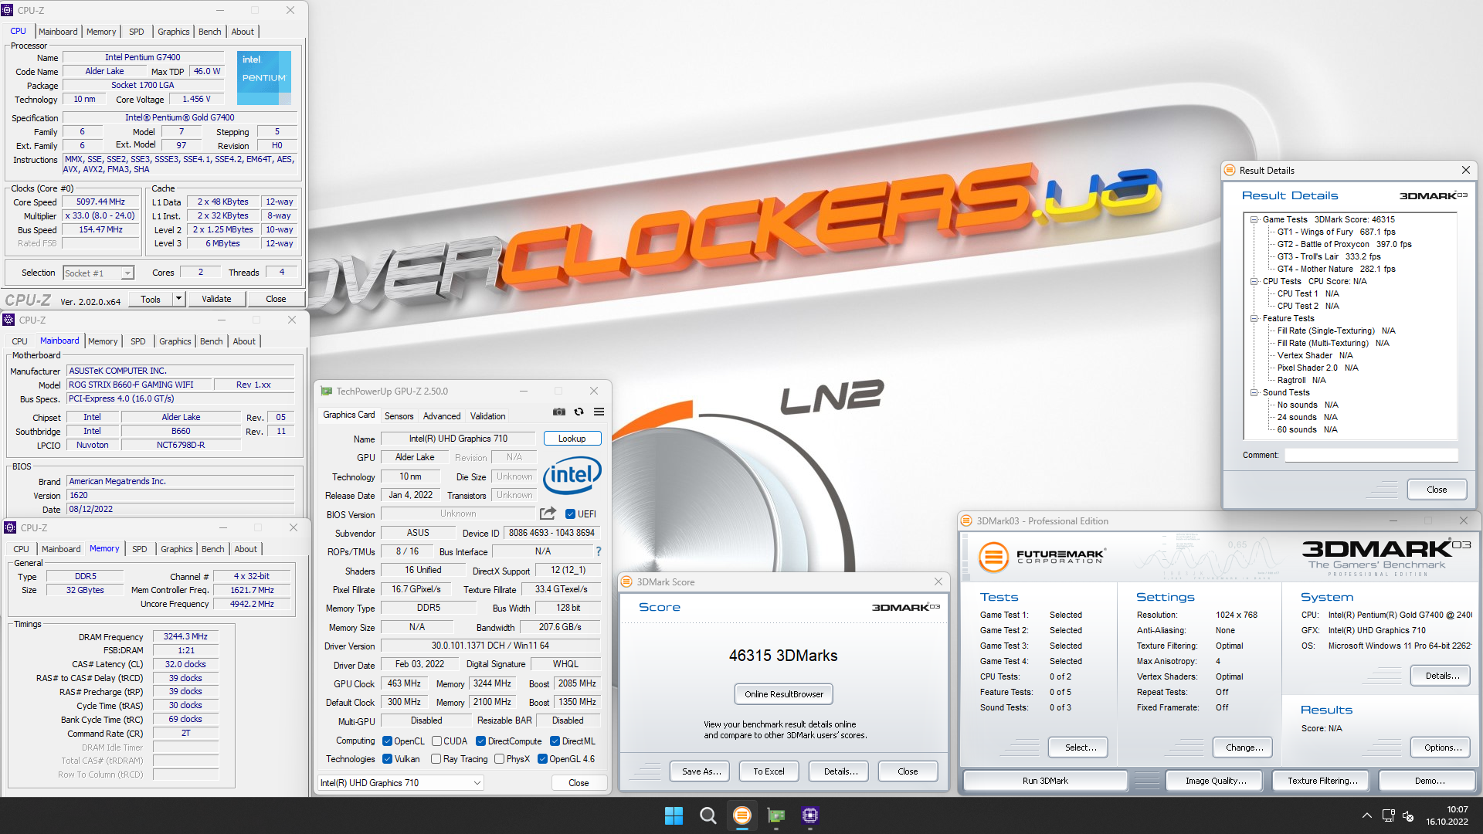Click the Online ResultBrowser button
The image size is (1483, 834).
point(784,694)
